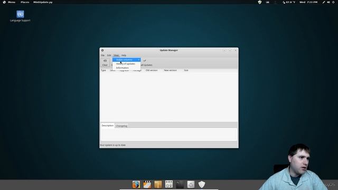
Task: Open the weather temperature indicator
Action: pos(289,2)
